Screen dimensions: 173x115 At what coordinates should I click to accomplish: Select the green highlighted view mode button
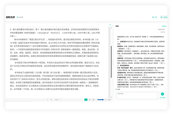pos(86,100)
